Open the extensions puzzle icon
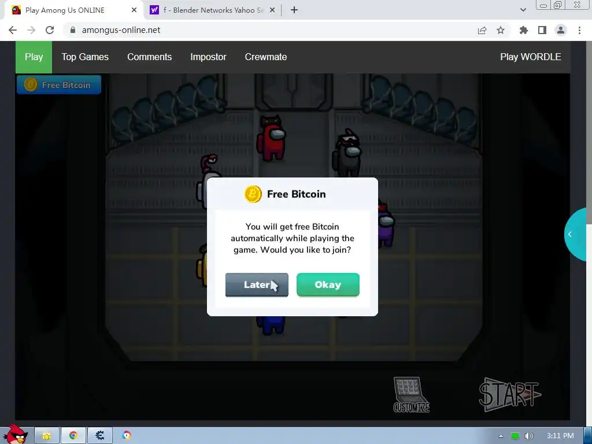The image size is (592, 444). pos(524,30)
